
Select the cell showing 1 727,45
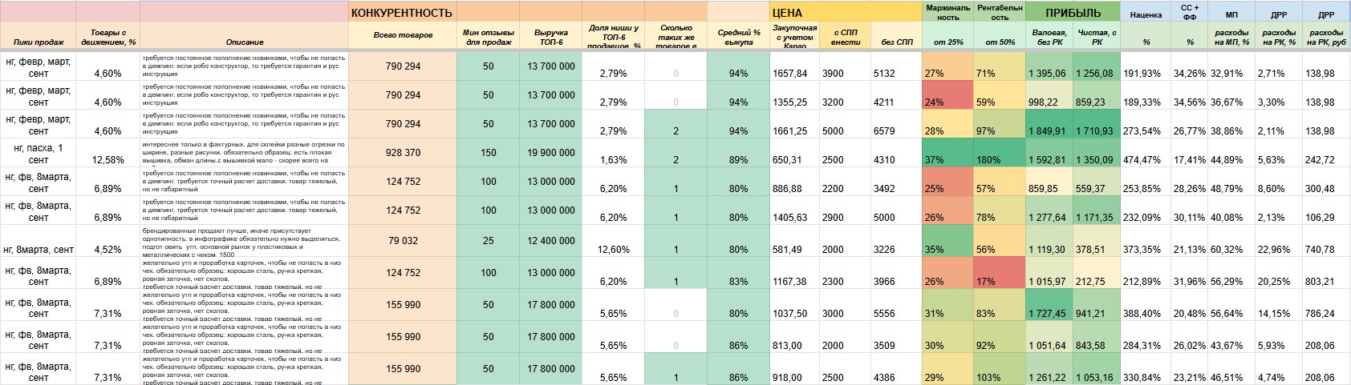click(1049, 304)
